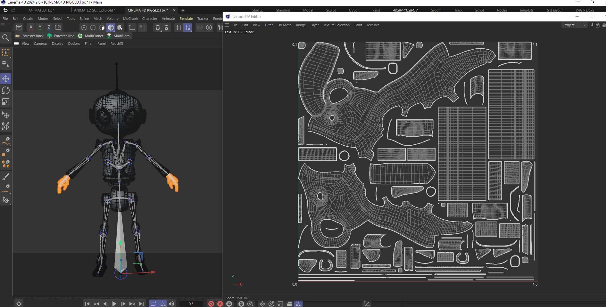This screenshot has width=606, height=307.
Task: Select the highlighted Model mode icon
Action: (x=111, y=28)
